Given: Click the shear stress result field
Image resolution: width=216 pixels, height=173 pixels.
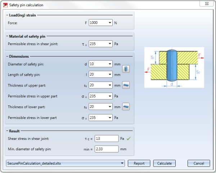Looking at the screenshot, I should [x=107, y=138].
